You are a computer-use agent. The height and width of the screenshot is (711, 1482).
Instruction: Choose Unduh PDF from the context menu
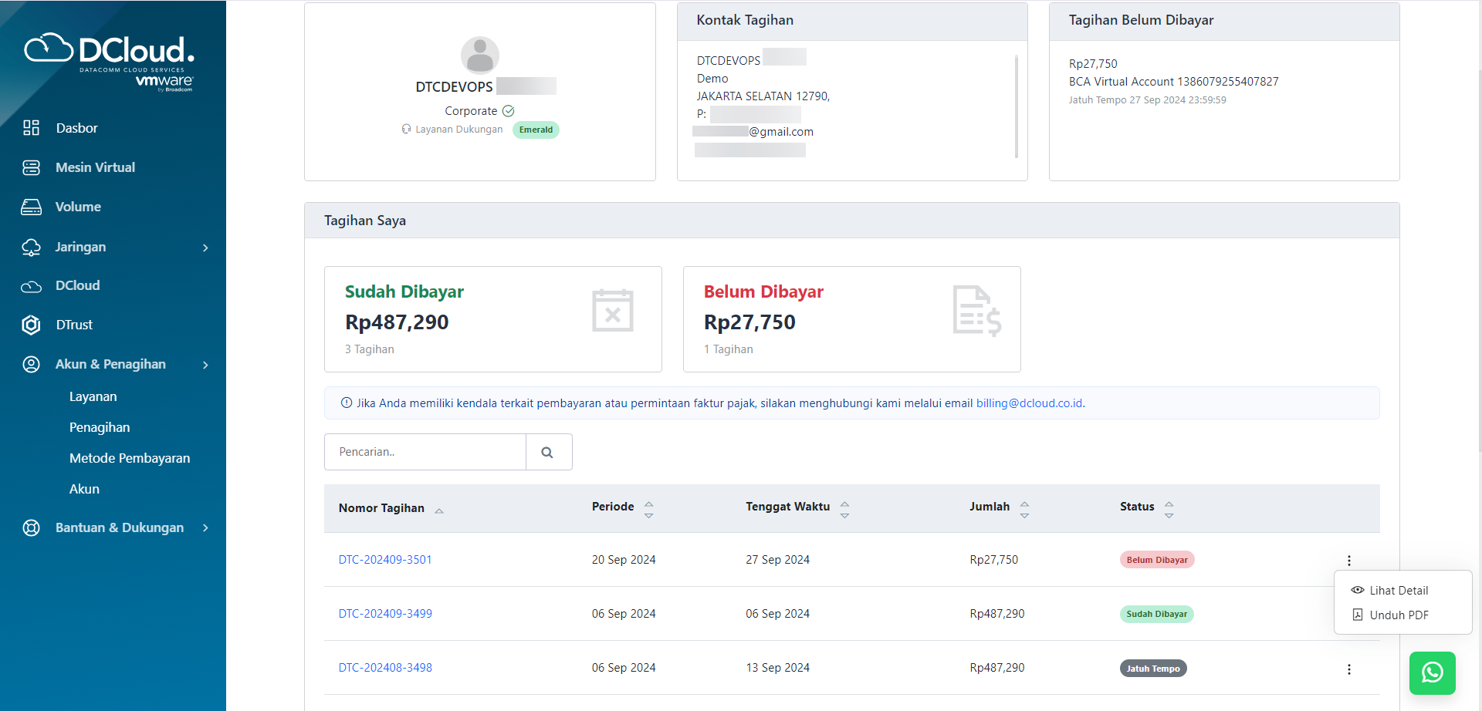[x=1398, y=615]
